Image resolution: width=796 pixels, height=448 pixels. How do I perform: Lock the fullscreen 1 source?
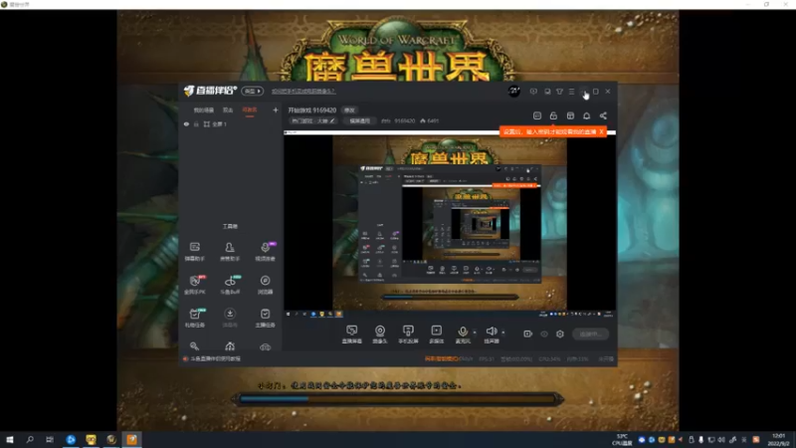(196, 123)
